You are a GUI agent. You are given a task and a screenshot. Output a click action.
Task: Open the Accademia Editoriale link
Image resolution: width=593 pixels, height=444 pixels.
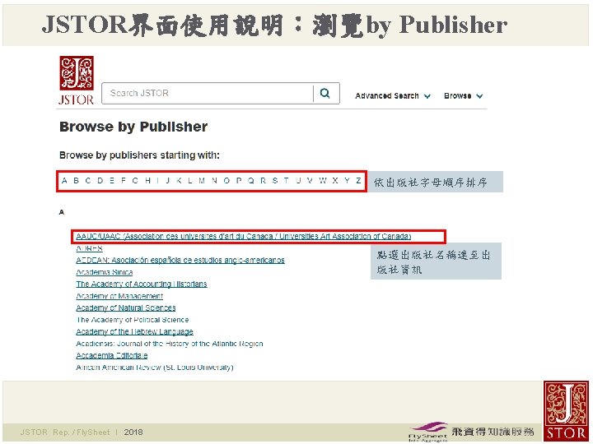pos(112,355)
